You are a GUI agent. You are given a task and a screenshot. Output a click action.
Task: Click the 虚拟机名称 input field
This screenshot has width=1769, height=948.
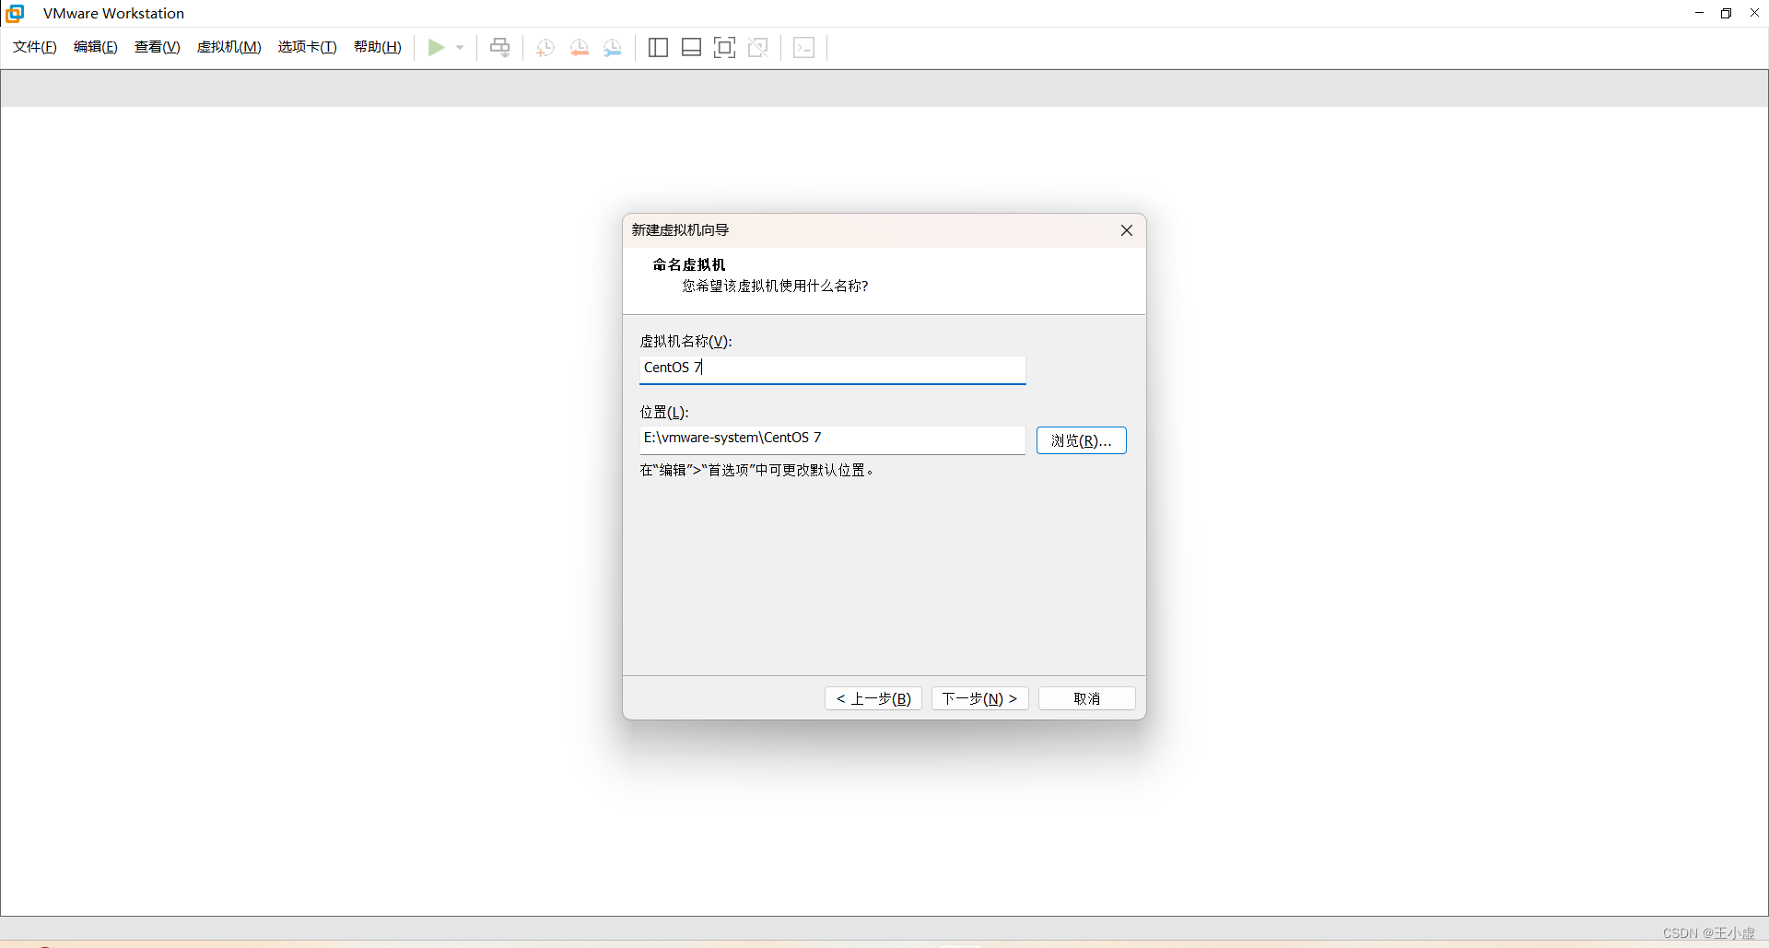[832, 369]
